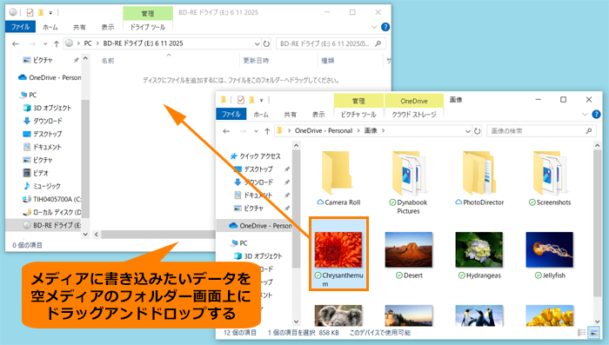The image size is (609, 345).
Task: Go up one level in BD-RE window
Action: 57,43
